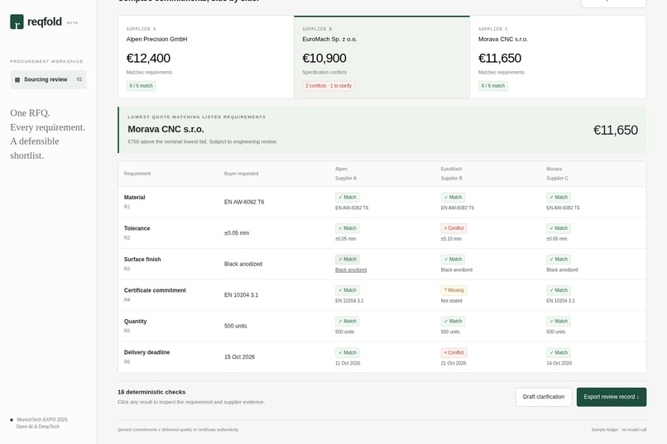Inspect Morava Match result for Material

pos(559,197)
